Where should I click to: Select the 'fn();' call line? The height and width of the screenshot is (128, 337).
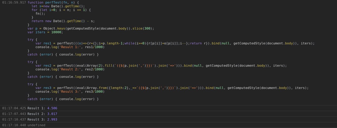point(40,14)
